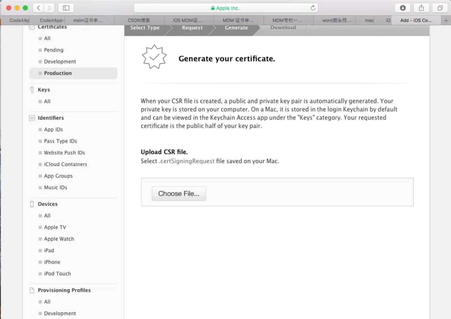The width and height of the screenshot is (451, 319).
Task: Click the Choose File... button
Action: (179, 194)
